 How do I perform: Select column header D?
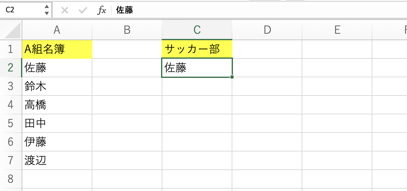267,30
